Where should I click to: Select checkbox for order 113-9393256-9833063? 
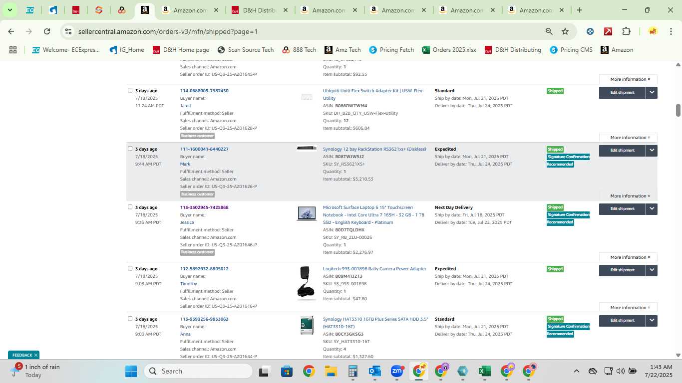click(x=130, y=319)
